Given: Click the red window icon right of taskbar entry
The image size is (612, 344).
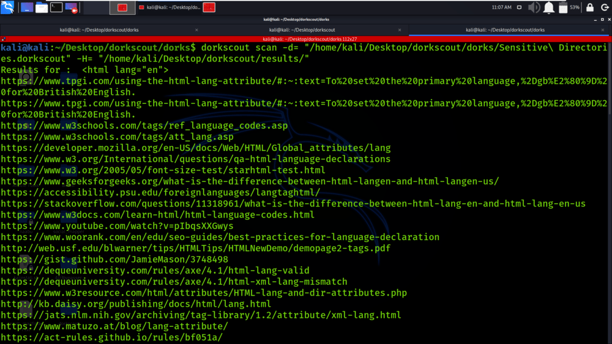Looking at the screenshot, I should [x=209, y=7].
